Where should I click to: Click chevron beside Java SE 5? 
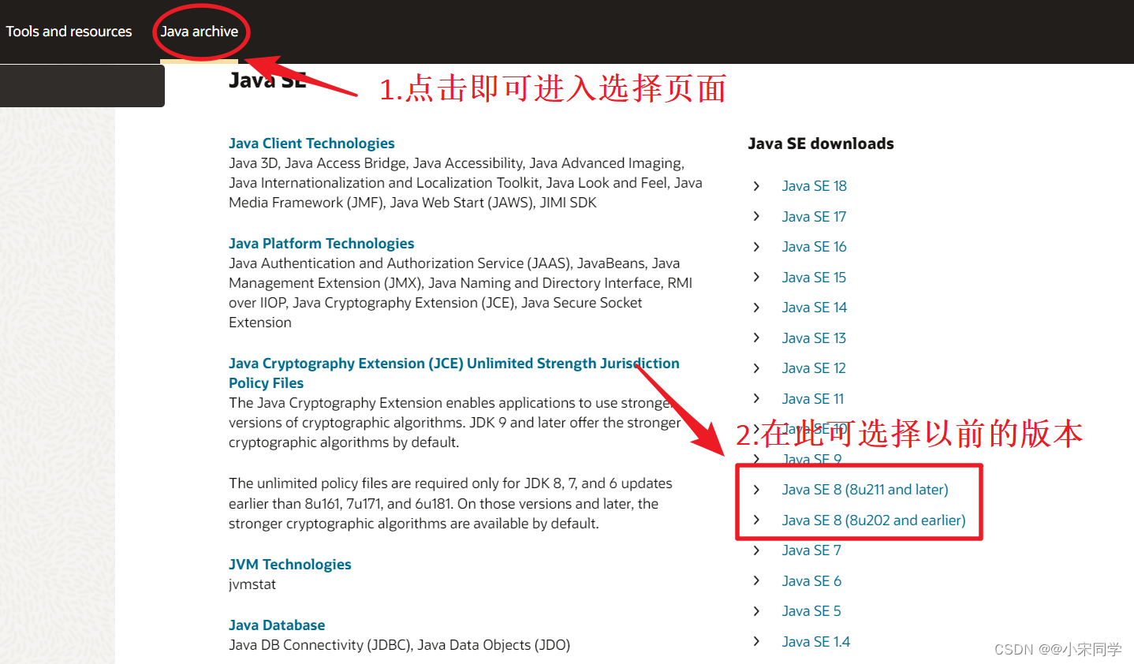pyautogui.click(x=756, y=611)
